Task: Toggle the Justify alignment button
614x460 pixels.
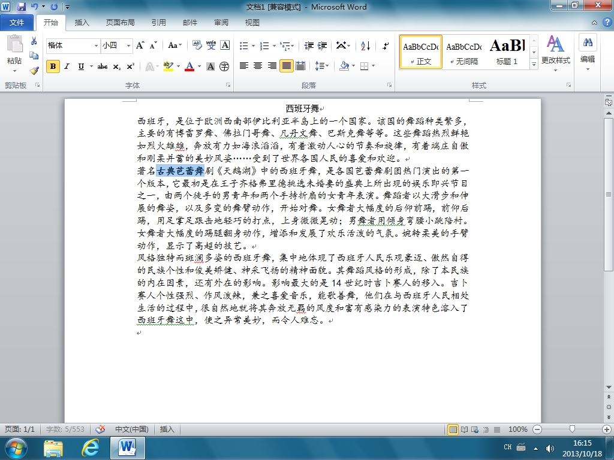Action: pyautogui.click(x=286, y=66)
